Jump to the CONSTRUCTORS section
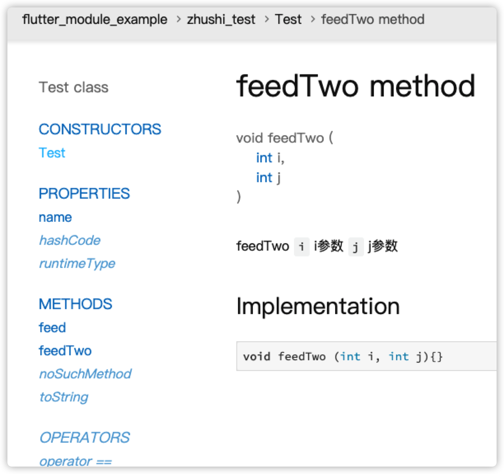Viewport: 504px width, 474px height. click(x=100, y=129)
